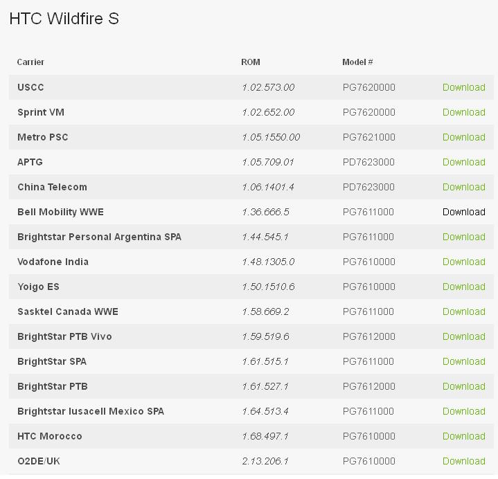Click Download for Bell Mobility WWE

(x=463, y=212)
